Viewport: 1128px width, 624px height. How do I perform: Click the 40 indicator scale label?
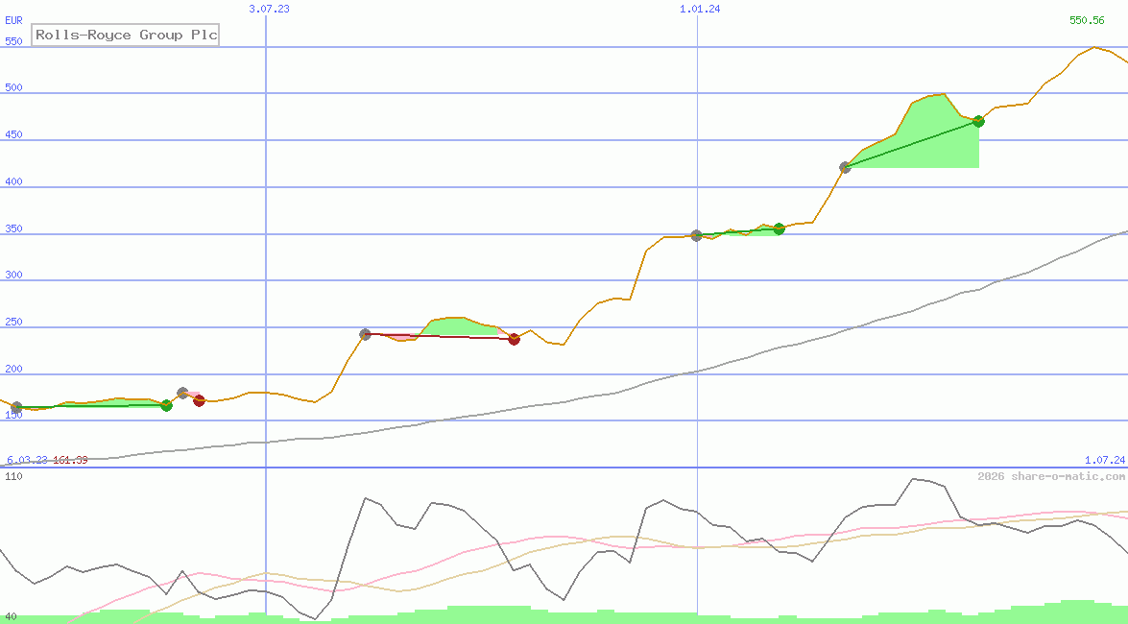11,616
